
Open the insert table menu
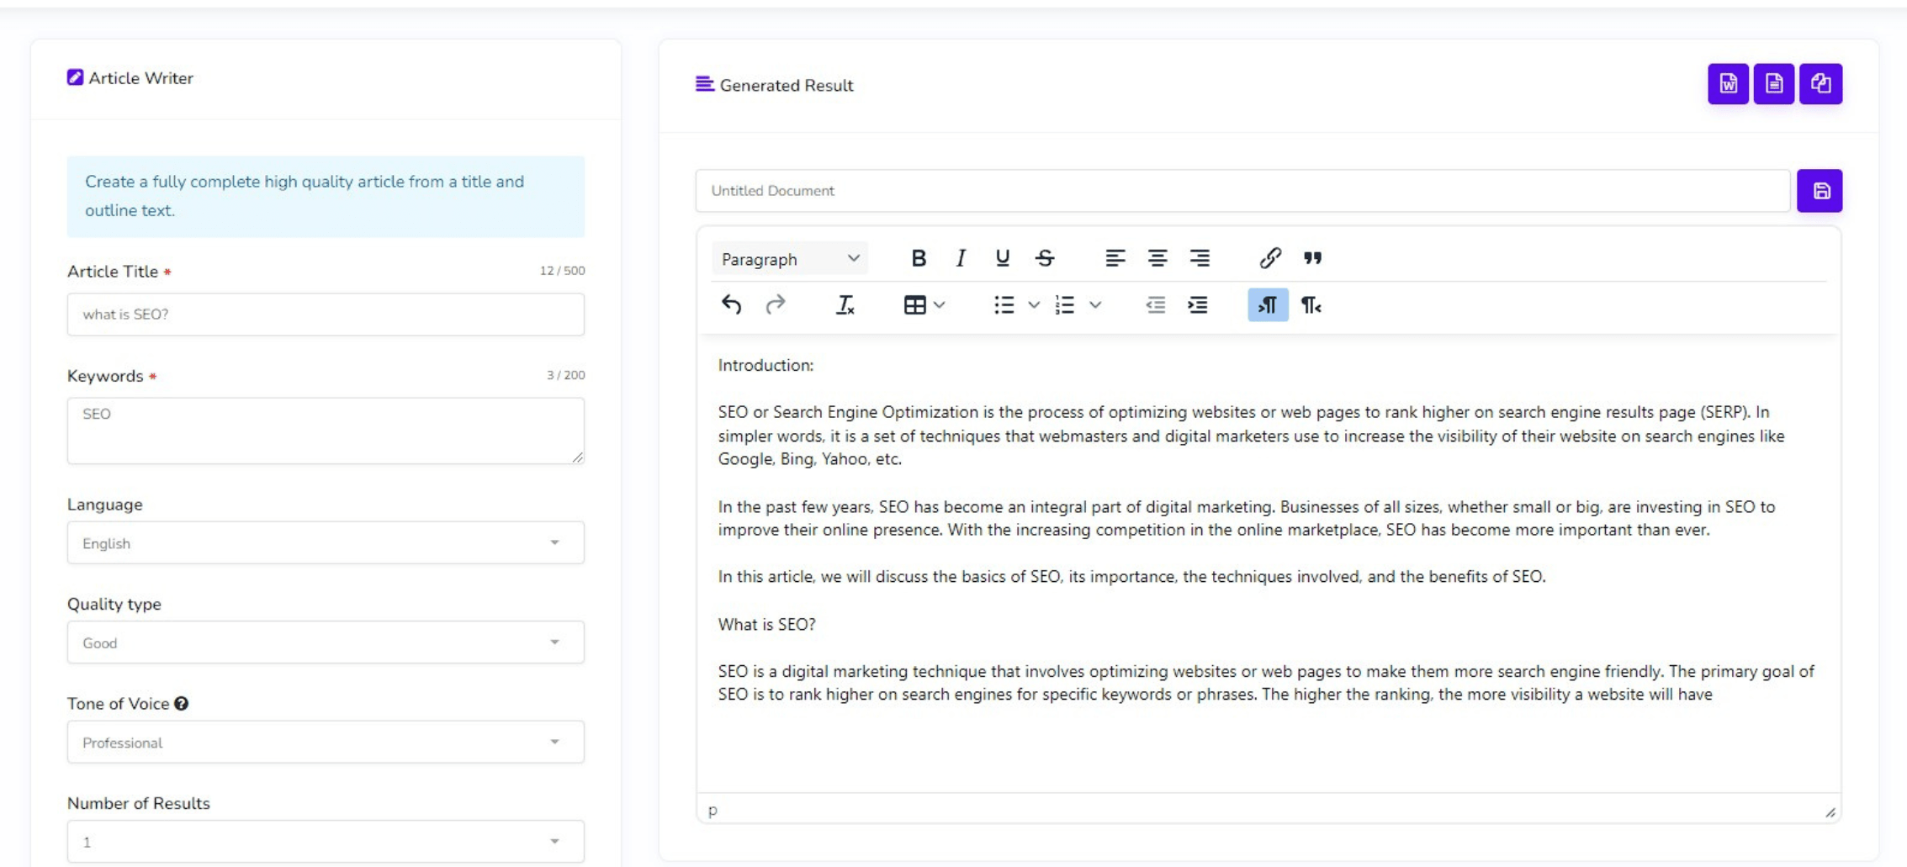point(924,305)
